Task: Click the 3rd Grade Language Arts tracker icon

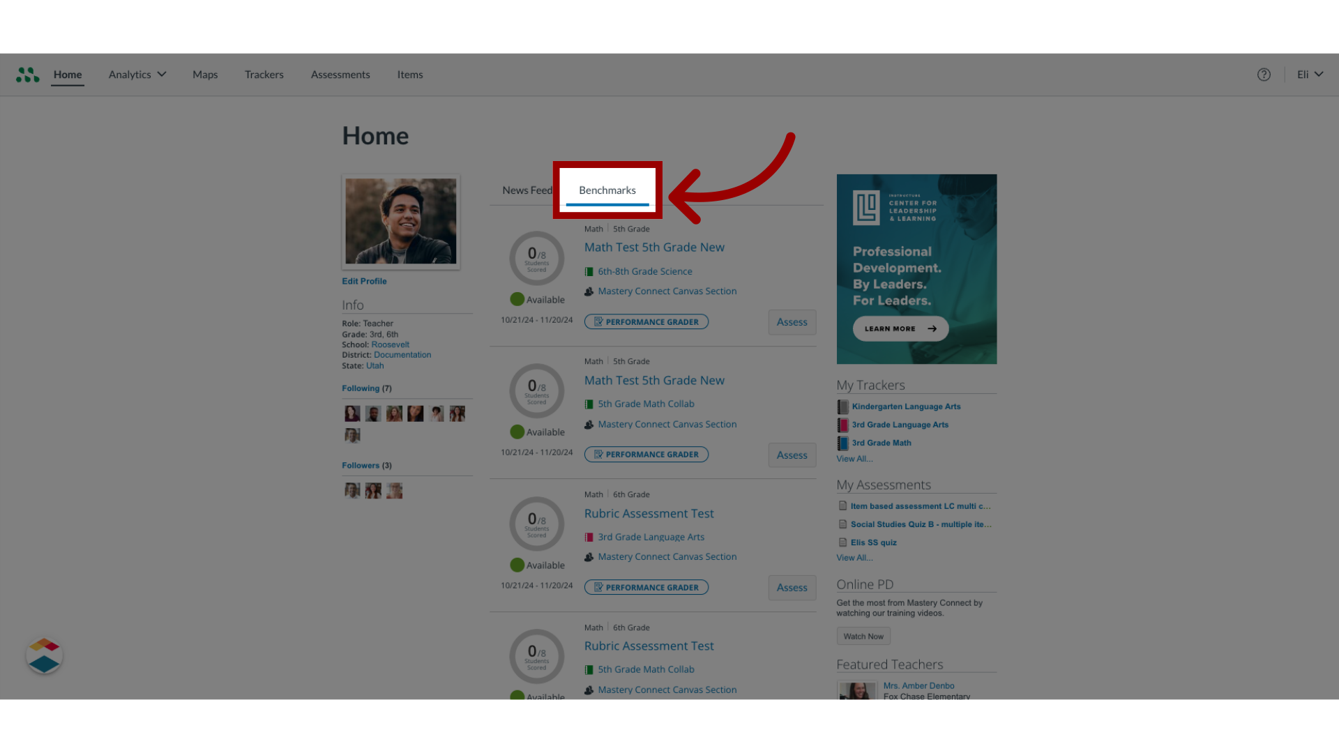Action: coord(842,424)
